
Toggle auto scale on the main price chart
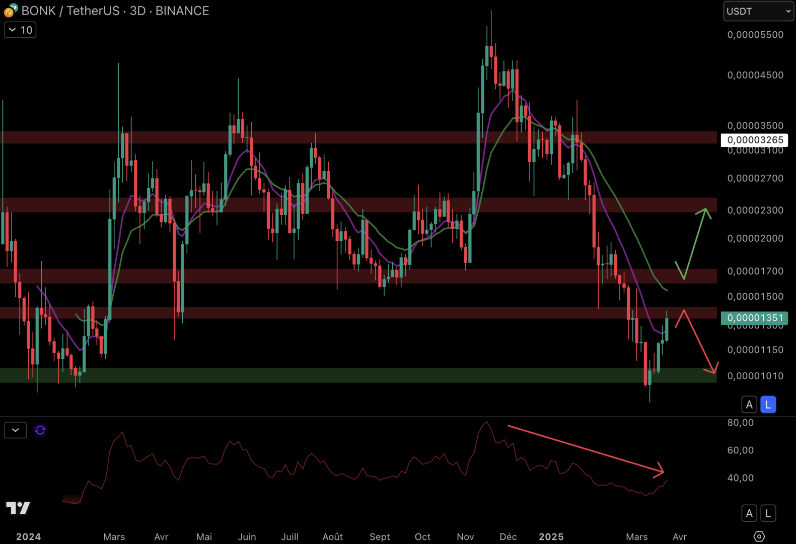749,404
